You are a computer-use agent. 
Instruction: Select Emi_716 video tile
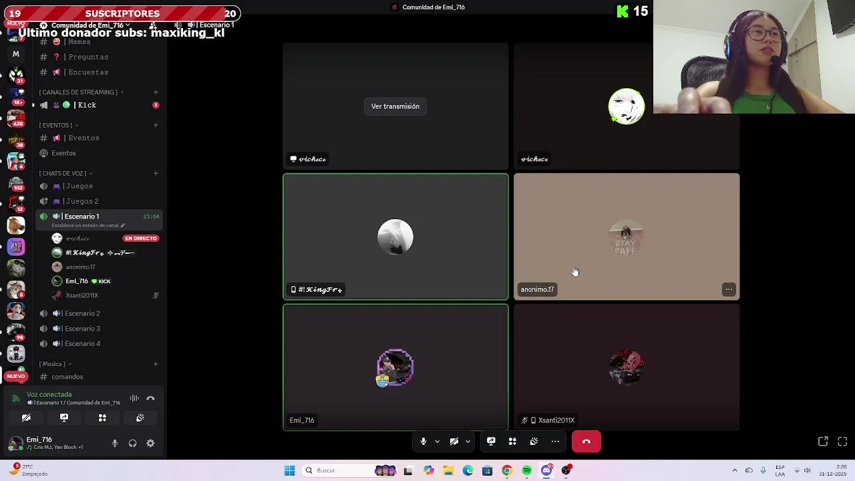coord(395,367)
